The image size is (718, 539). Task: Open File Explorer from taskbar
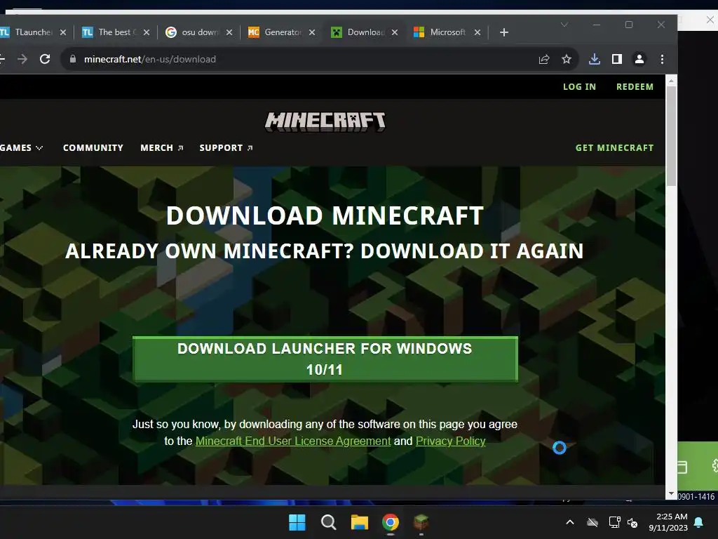pyautogui.click(x=360, y=522)
